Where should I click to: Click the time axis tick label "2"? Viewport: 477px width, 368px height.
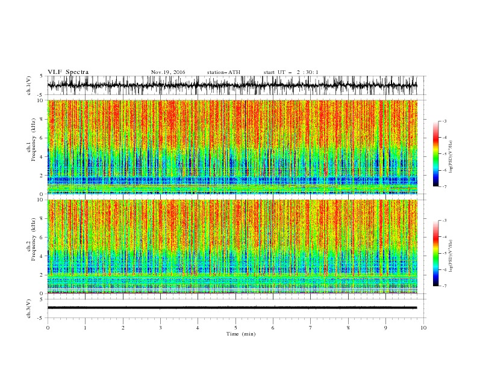(123, 328)
